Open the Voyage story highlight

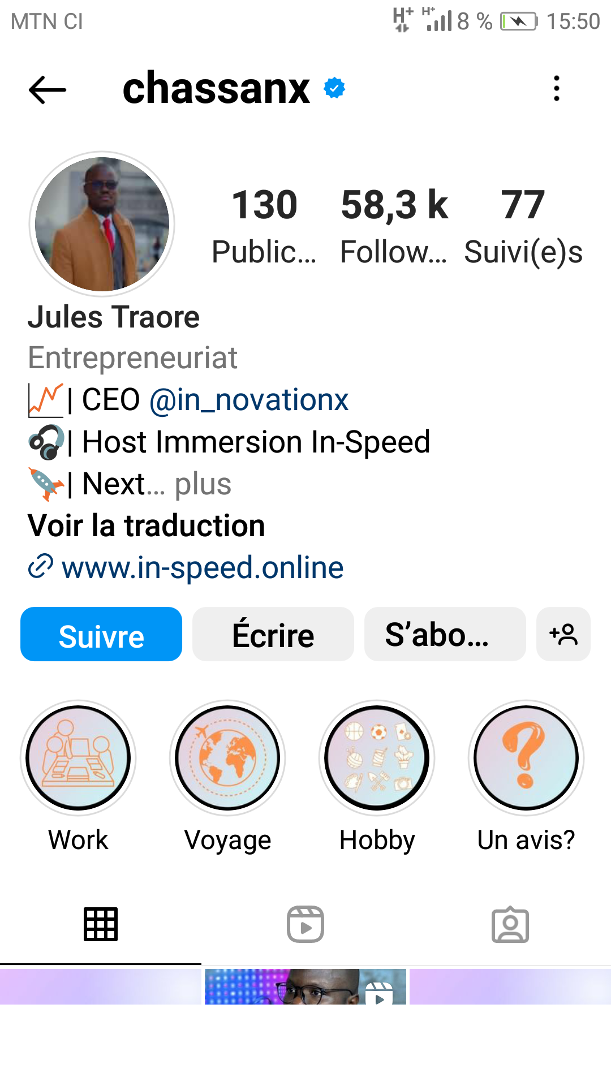[x=227, y=758]
